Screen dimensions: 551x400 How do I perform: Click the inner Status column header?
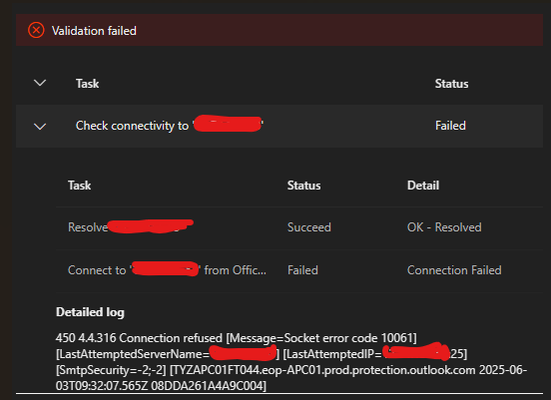[x=304, y=186]
